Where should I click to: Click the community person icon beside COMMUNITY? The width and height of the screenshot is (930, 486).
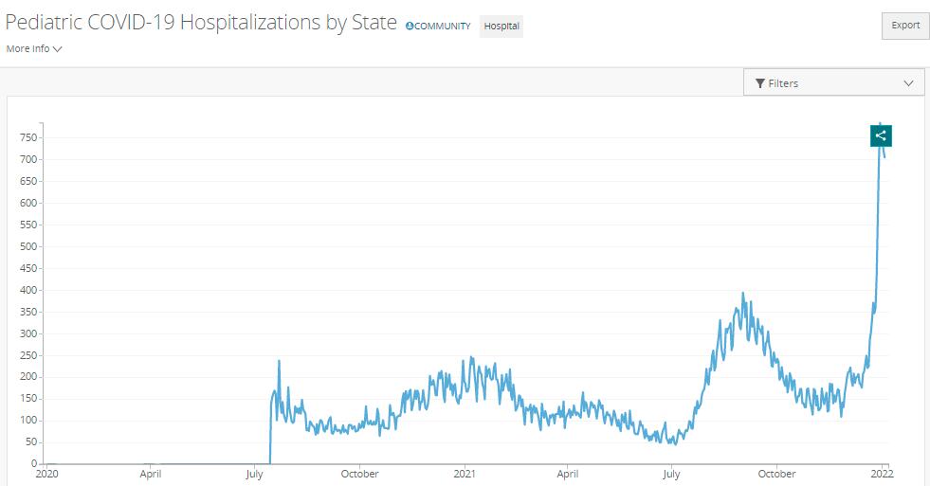(410, 27)
